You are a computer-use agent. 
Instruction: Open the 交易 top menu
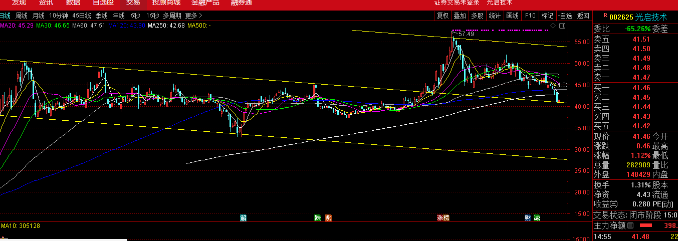(x=133, y=3)
